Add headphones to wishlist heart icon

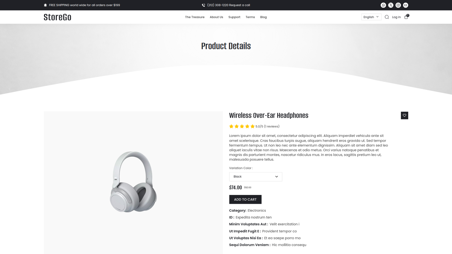tap(405, 115)
